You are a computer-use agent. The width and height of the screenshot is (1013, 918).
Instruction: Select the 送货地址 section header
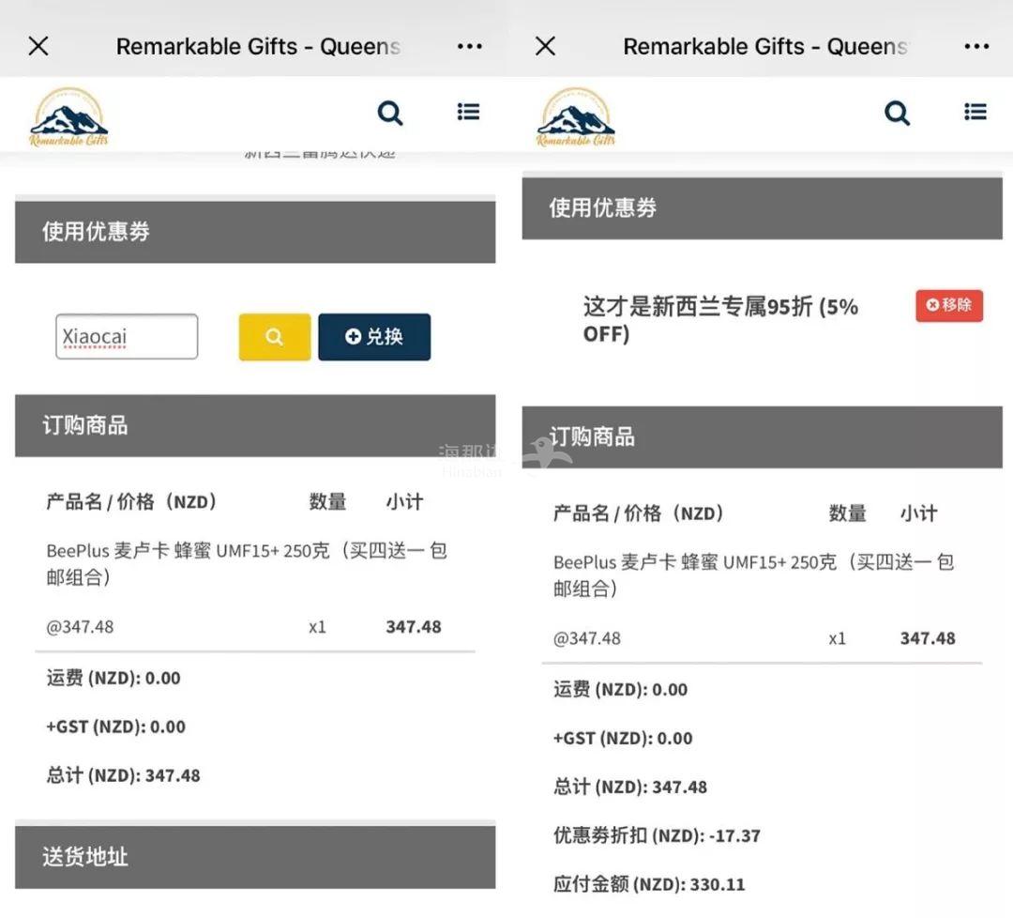(x=255, y=857)
